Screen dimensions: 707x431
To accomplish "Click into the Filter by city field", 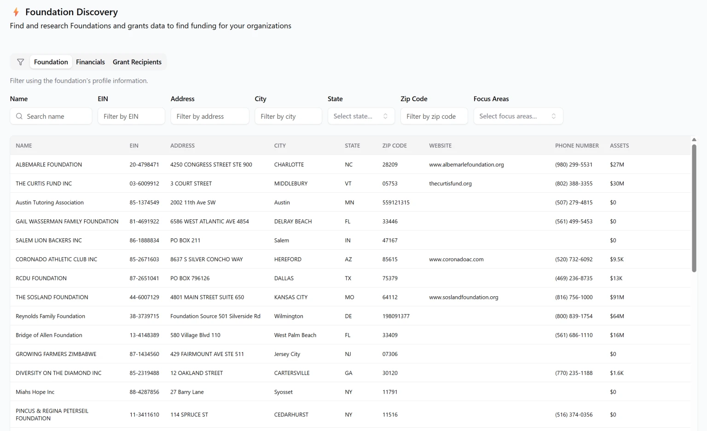I will (288, 116).
